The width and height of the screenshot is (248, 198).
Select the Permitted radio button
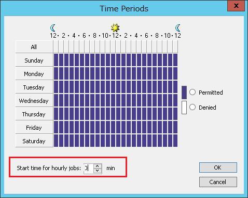pos(192,92)
